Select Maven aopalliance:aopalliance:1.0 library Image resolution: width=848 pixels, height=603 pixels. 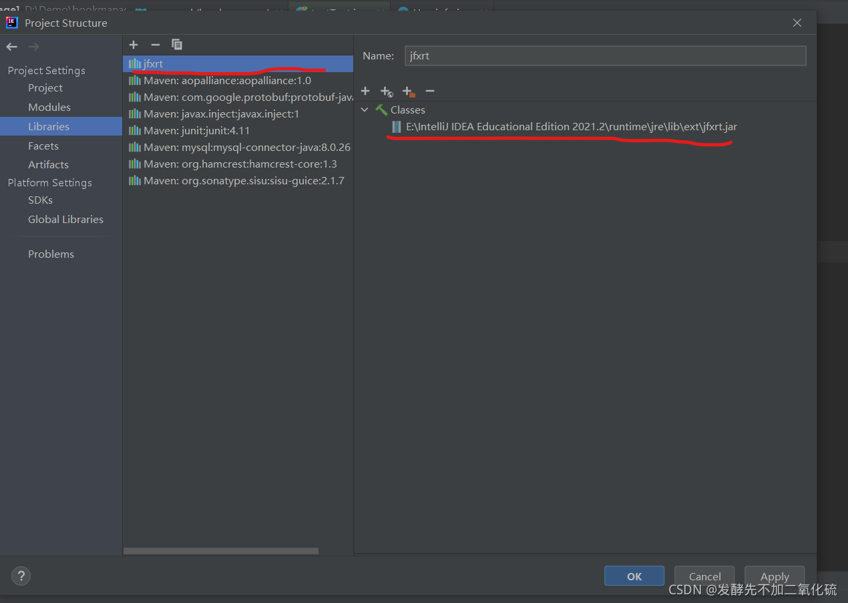pos(238,81)
